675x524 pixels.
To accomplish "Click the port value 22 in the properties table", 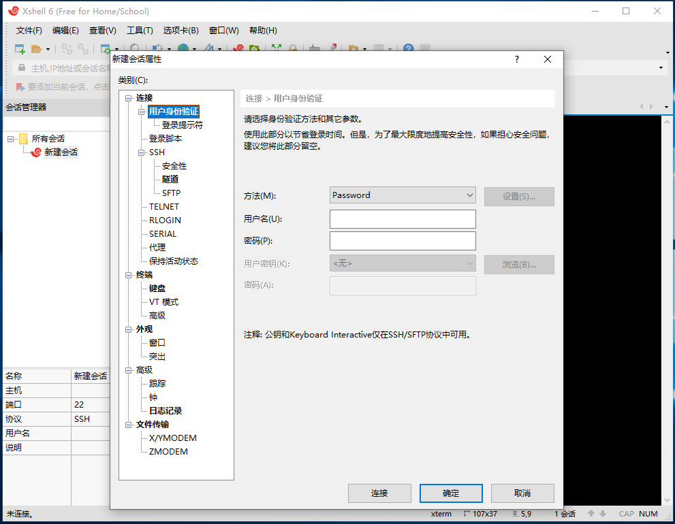I will click(79, 405).
